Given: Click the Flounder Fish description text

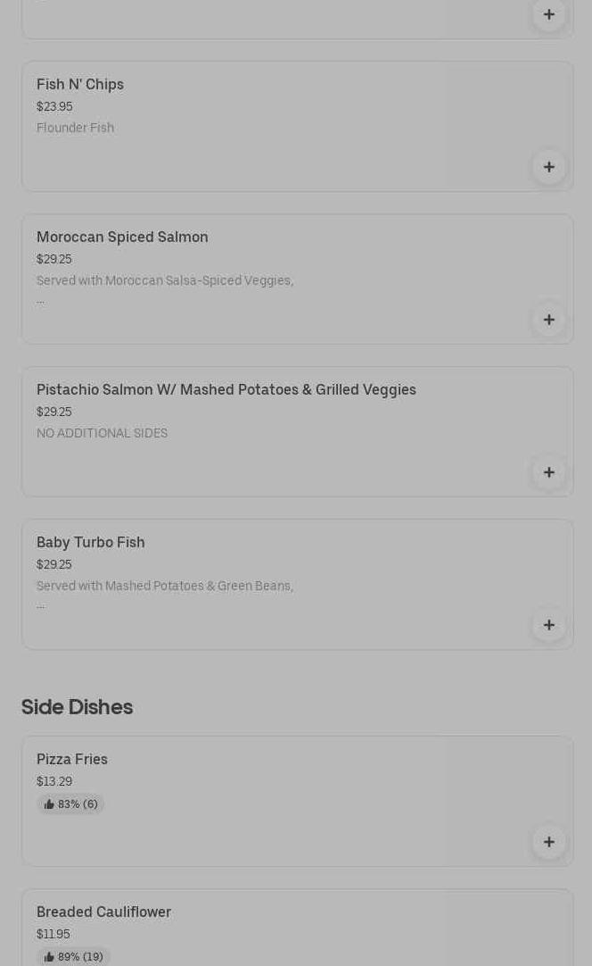Looking at the screenshot, I should 75,129.
